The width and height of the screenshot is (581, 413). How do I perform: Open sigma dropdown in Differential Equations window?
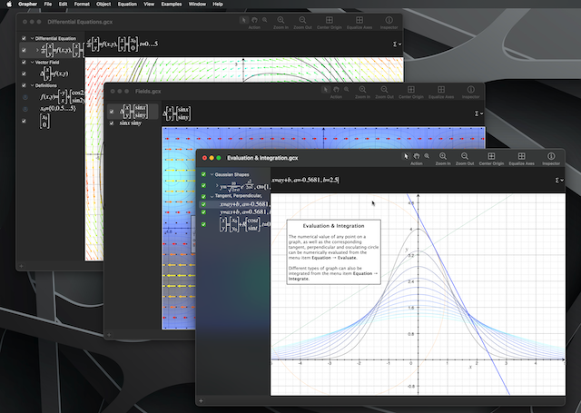pos(397,44)
